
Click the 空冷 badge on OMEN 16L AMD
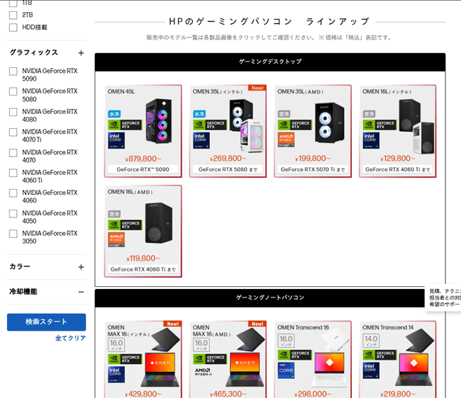pos(114,214)
